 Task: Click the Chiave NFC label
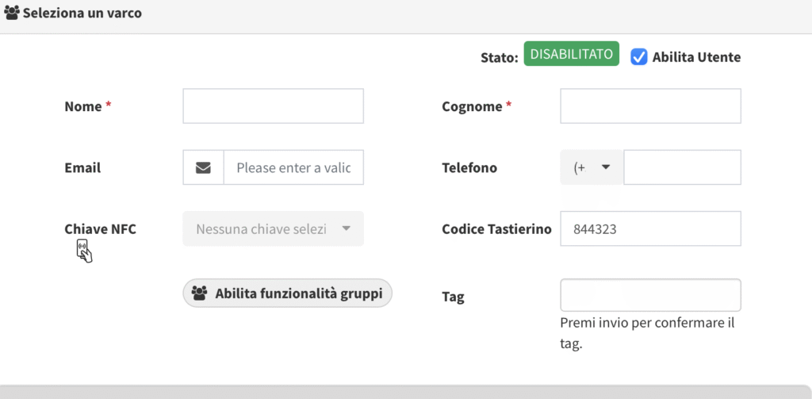coord(100,228)
